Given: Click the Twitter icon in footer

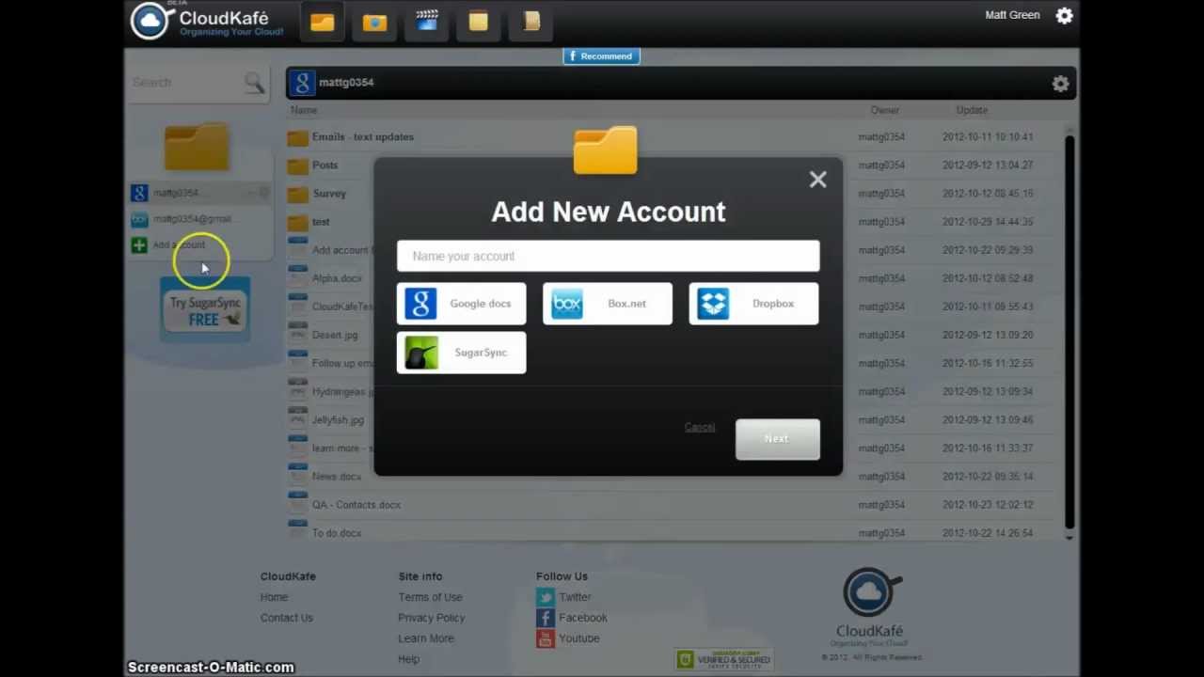Looking at the screenshot, I should pos(546,597).
